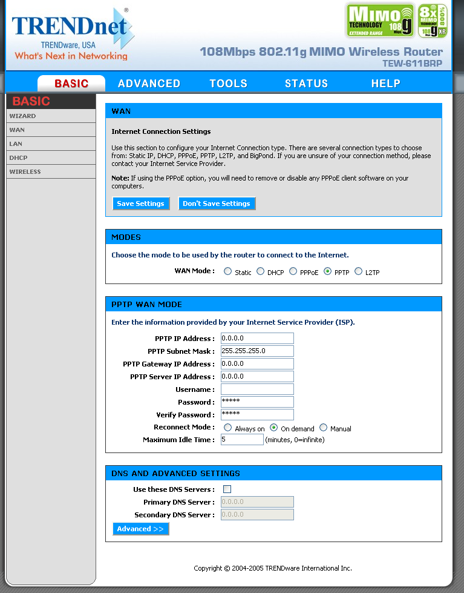Expand the Advanced >> settings button

pyautogui.click(x=140, y=529)
